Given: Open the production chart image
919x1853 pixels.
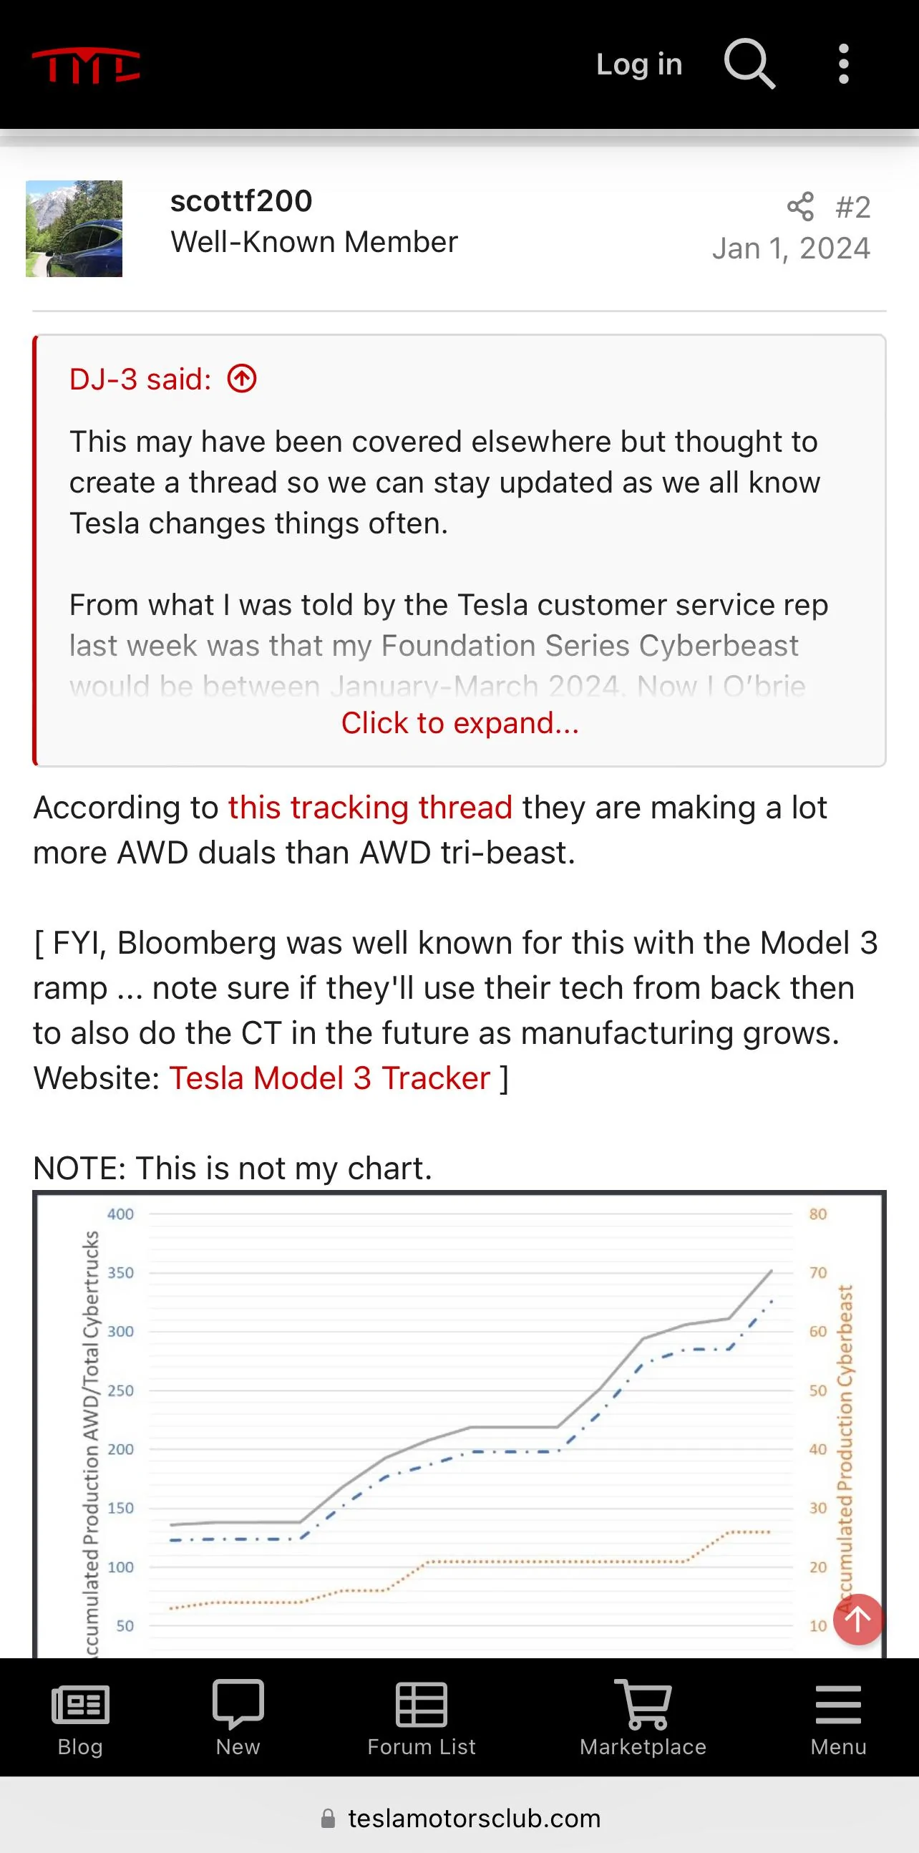Looking at the screenshot, I should (x=459, y=1424).
